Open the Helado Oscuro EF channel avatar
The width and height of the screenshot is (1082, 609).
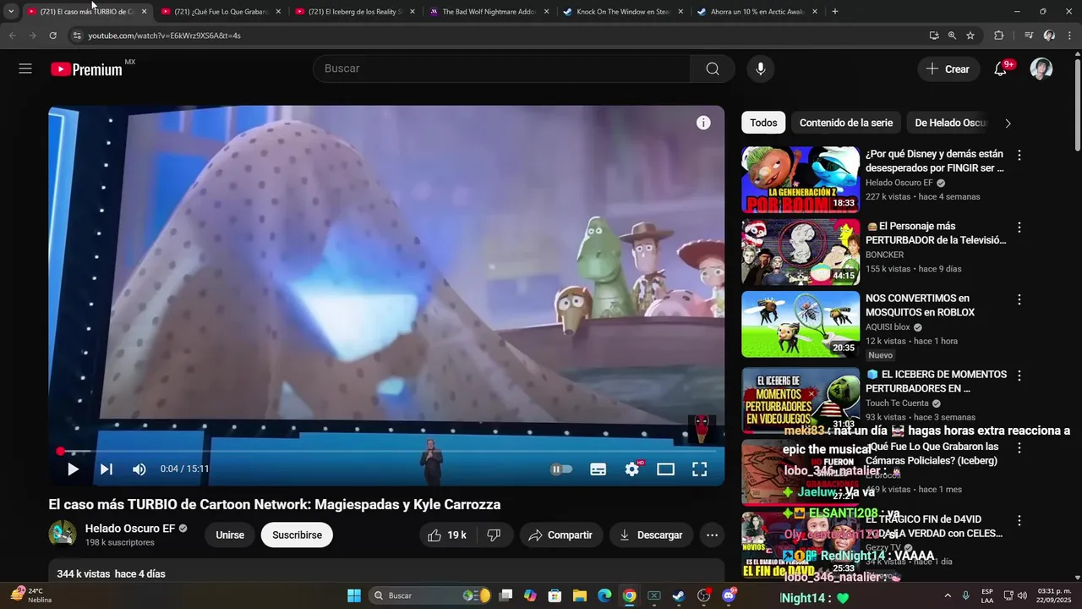click(x=63, y=534)
